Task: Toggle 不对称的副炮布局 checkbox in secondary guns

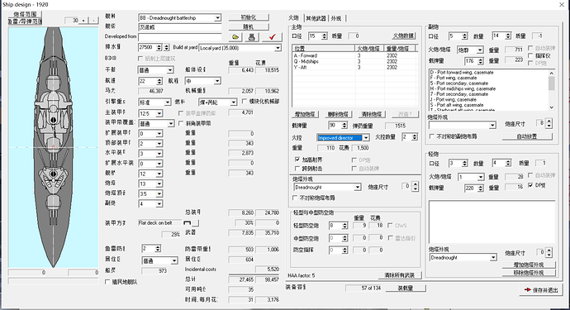Action: tap(432, 136)
